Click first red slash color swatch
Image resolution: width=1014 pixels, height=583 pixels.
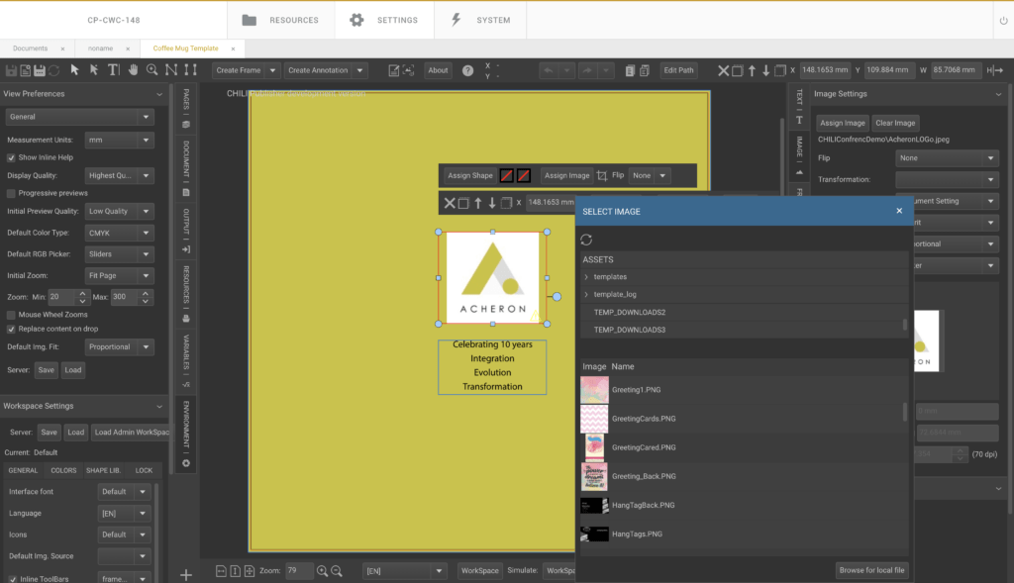click(x=506, y=175)
